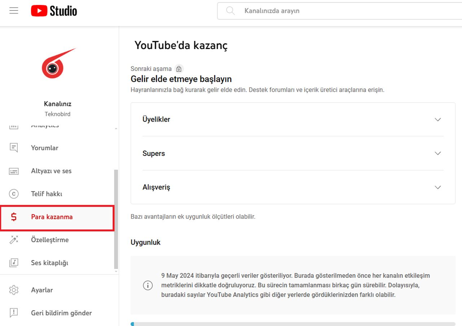The height and width of the screenshot is (326, 462).
Task: Click the sidebar scroll up arrow
Action: click(x=116, y=128)
